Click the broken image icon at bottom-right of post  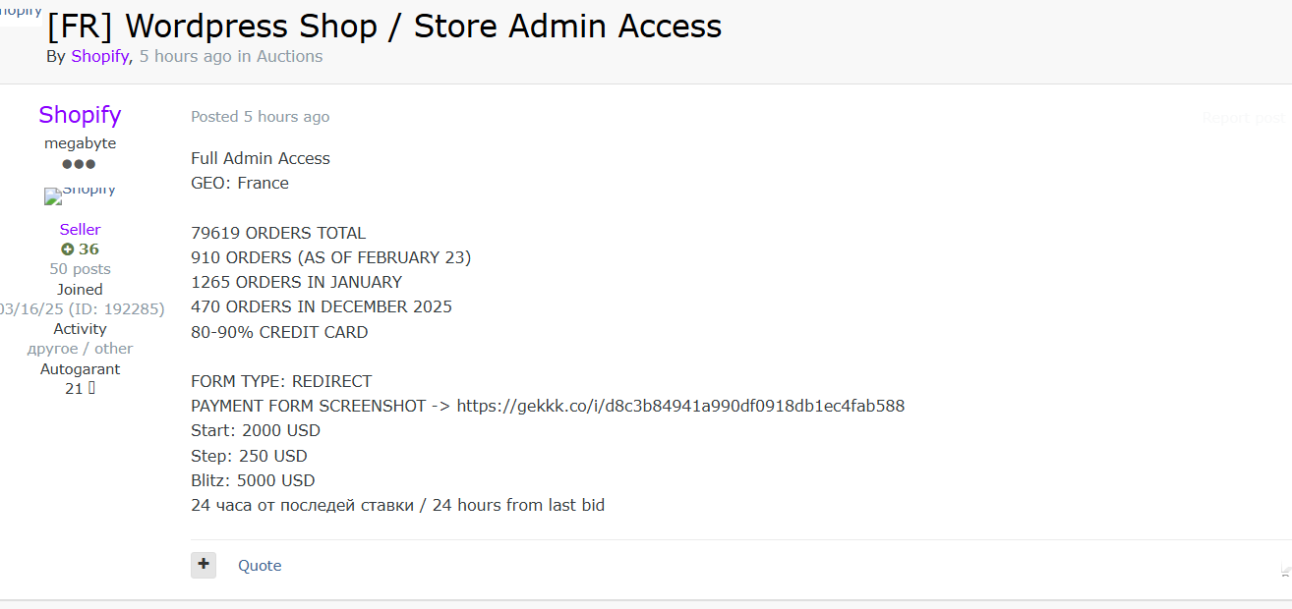[1285, 570]
